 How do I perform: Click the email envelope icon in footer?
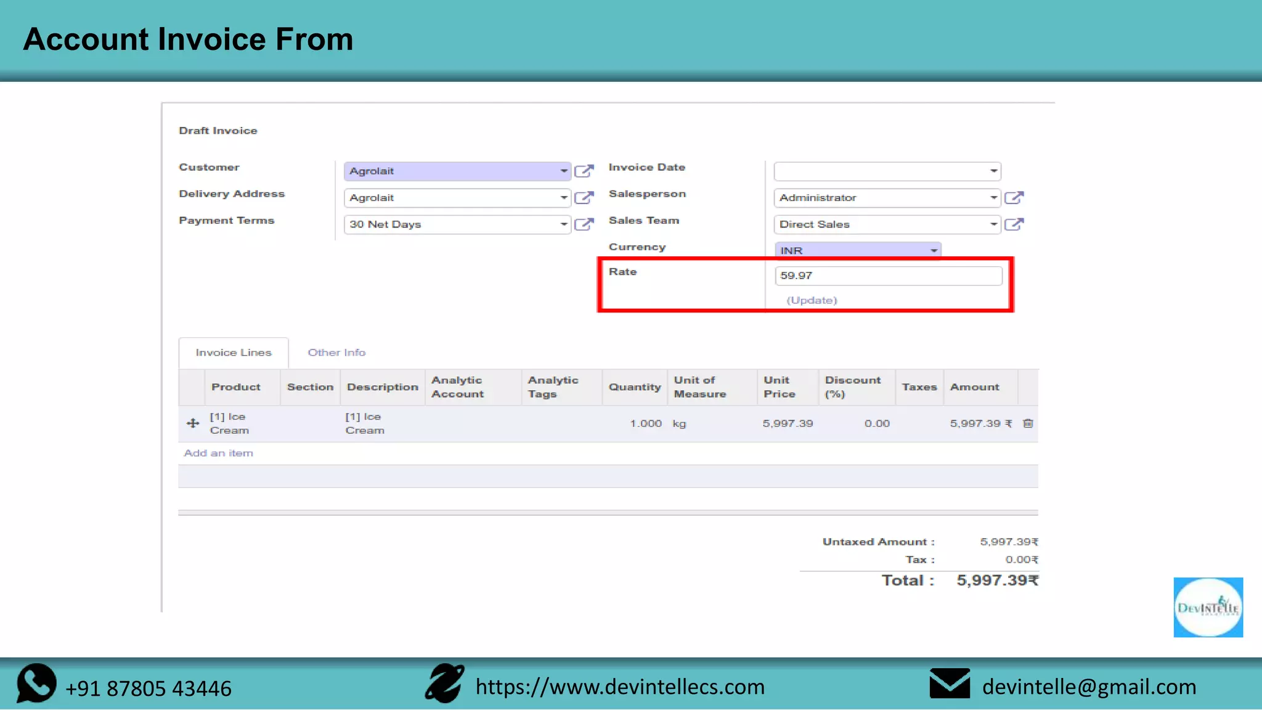pos(950,683)
